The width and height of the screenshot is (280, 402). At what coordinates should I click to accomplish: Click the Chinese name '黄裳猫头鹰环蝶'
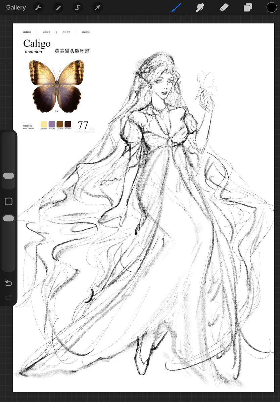pyautogui.click(x=72, y=51)
